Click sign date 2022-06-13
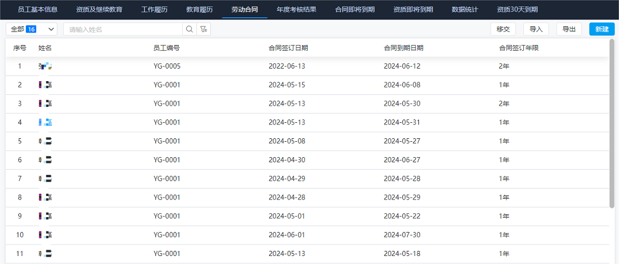The width and height of the screenshot is (619, 264). [x=287, y=66]
